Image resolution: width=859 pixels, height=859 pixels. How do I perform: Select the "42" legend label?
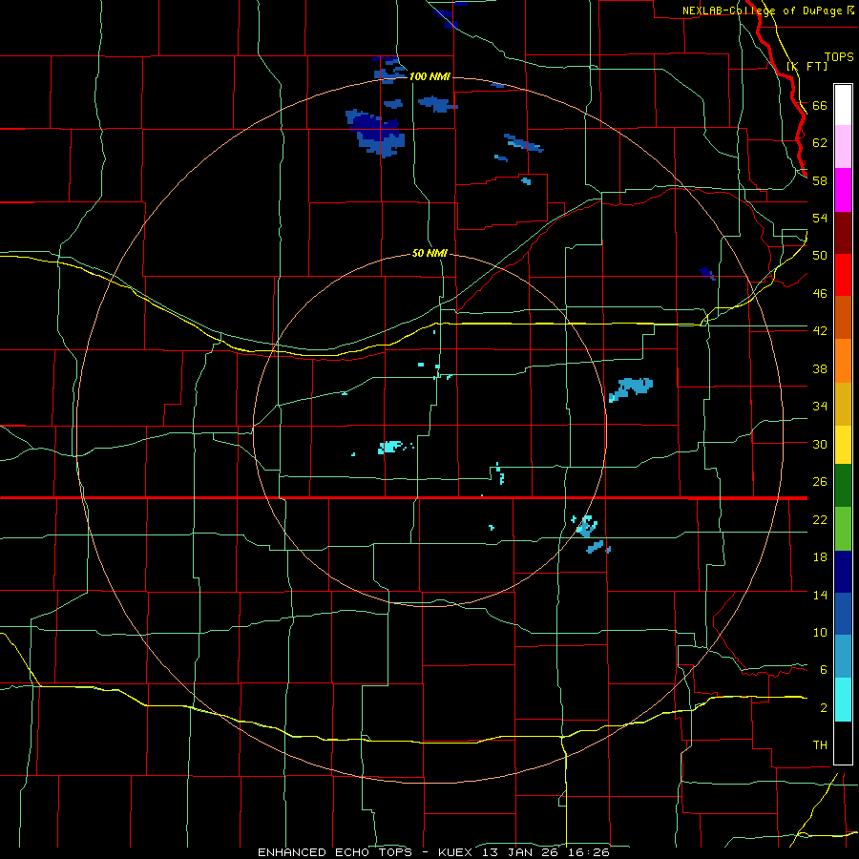[820, 331]
